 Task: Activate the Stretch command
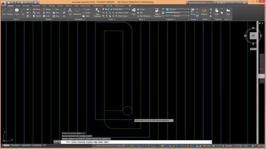click(37, 16)
